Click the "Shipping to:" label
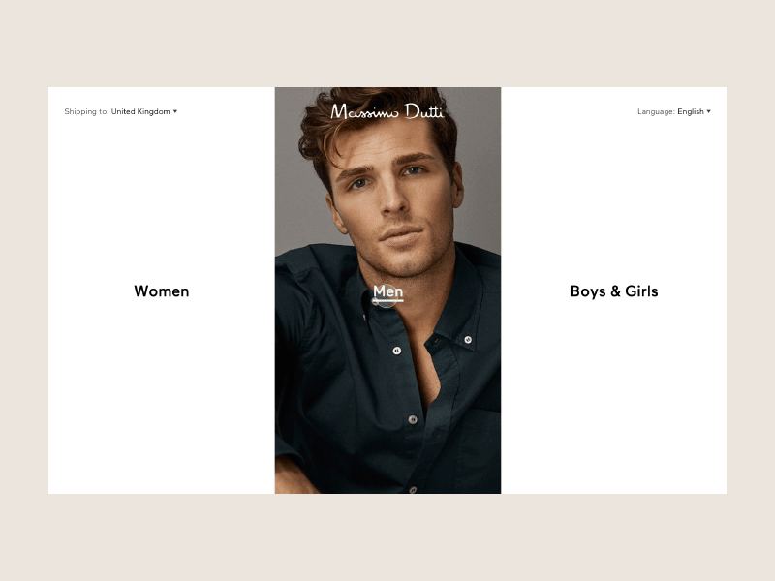 pyautogui.click(x=86, y=111)
